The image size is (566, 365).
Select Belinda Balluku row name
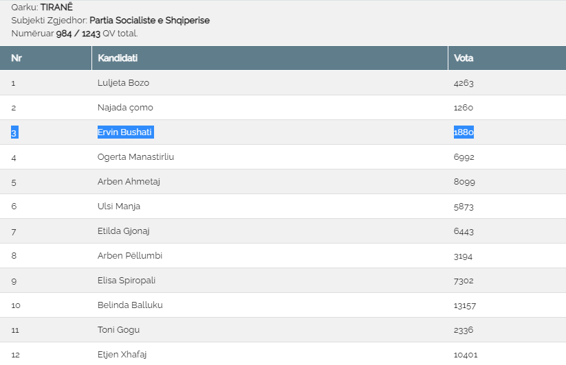[x=130, y=305]
